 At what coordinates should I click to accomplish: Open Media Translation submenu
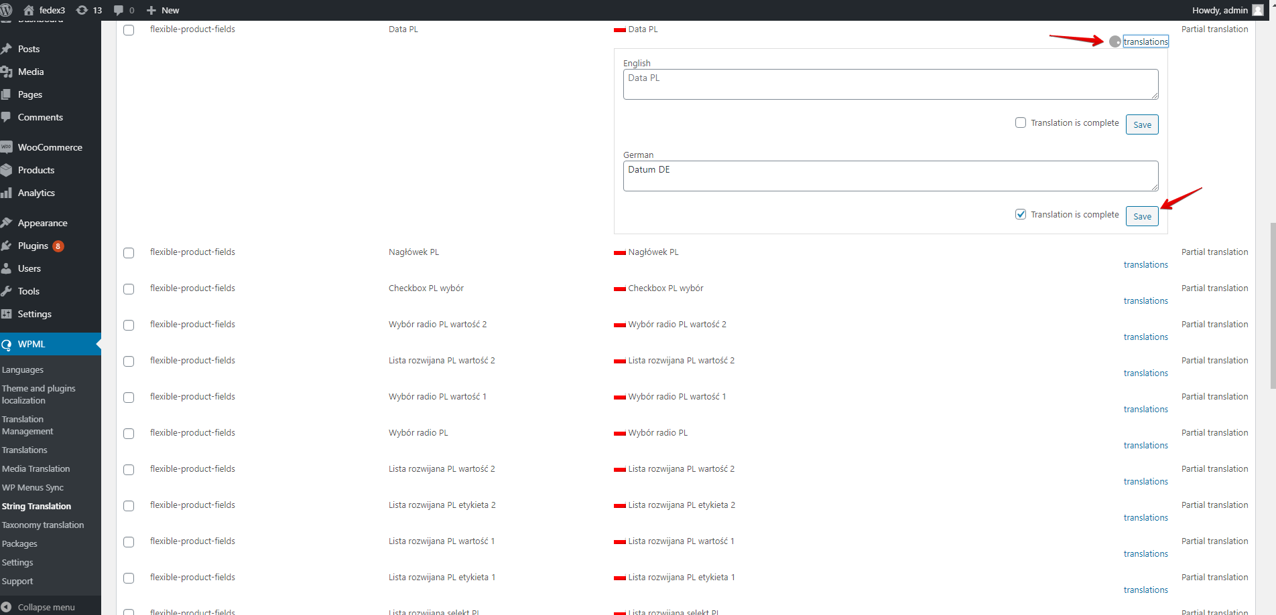point(36,468)
